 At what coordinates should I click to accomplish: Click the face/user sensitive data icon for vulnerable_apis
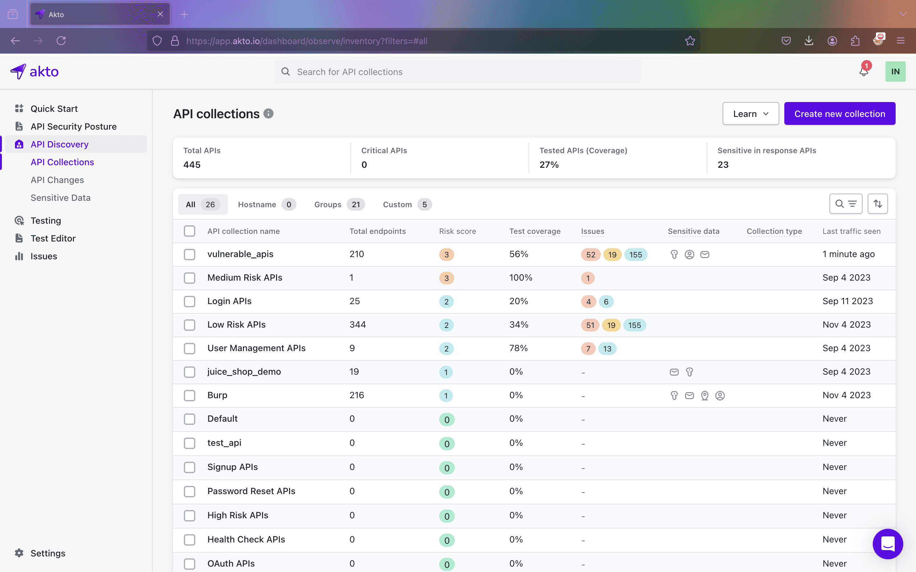689,254
